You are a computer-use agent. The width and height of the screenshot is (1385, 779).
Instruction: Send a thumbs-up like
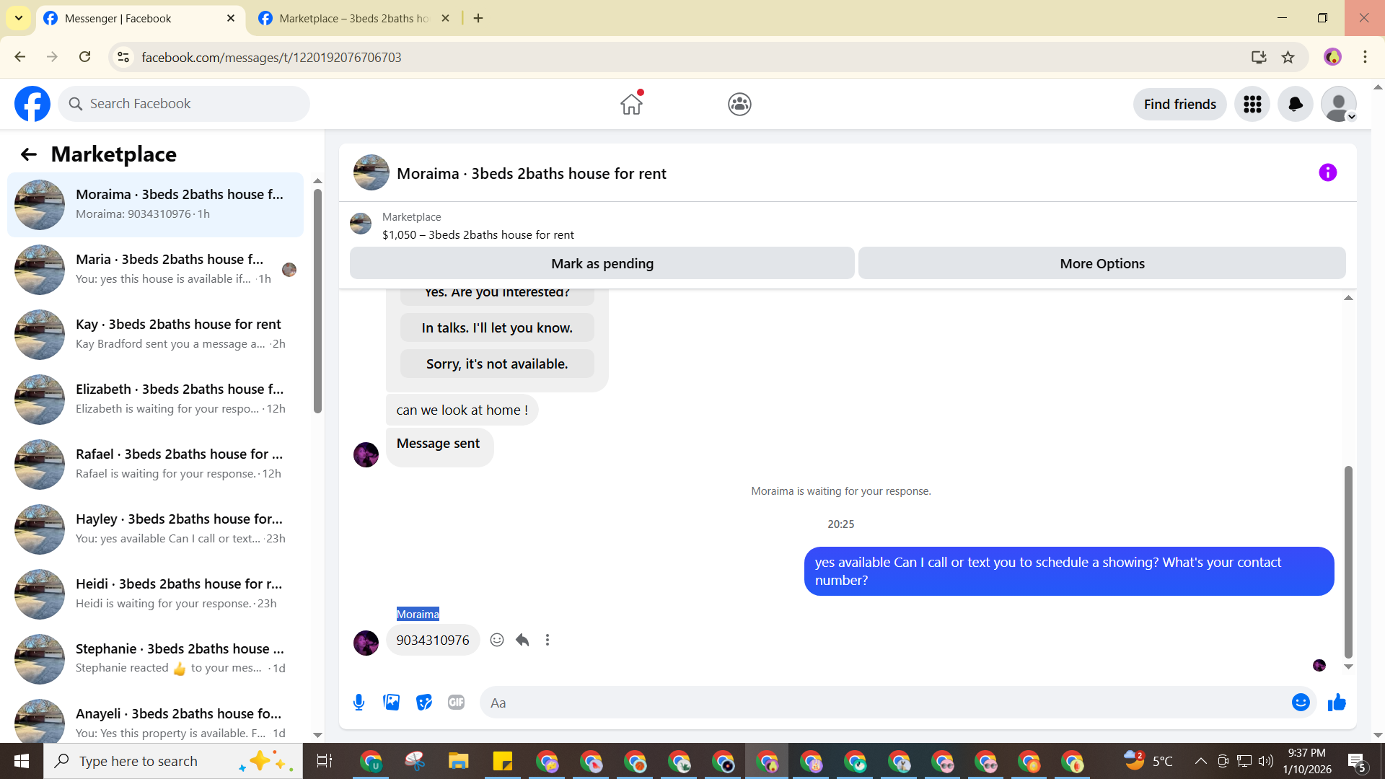pos(1337,703)
